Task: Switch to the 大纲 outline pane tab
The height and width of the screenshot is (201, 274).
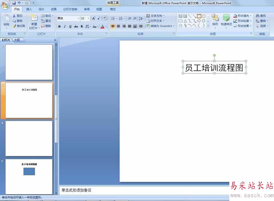Action: (x=17, y=40)
